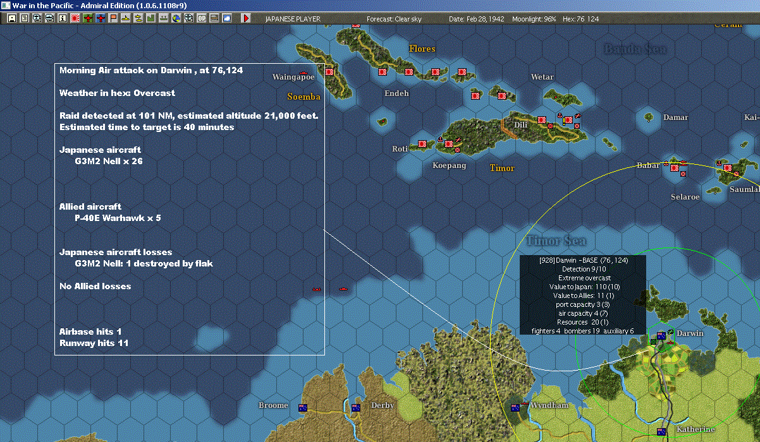Click the info 'i' toolbar button
This screenshot has width=760, height=442.
tap(63, 18)
